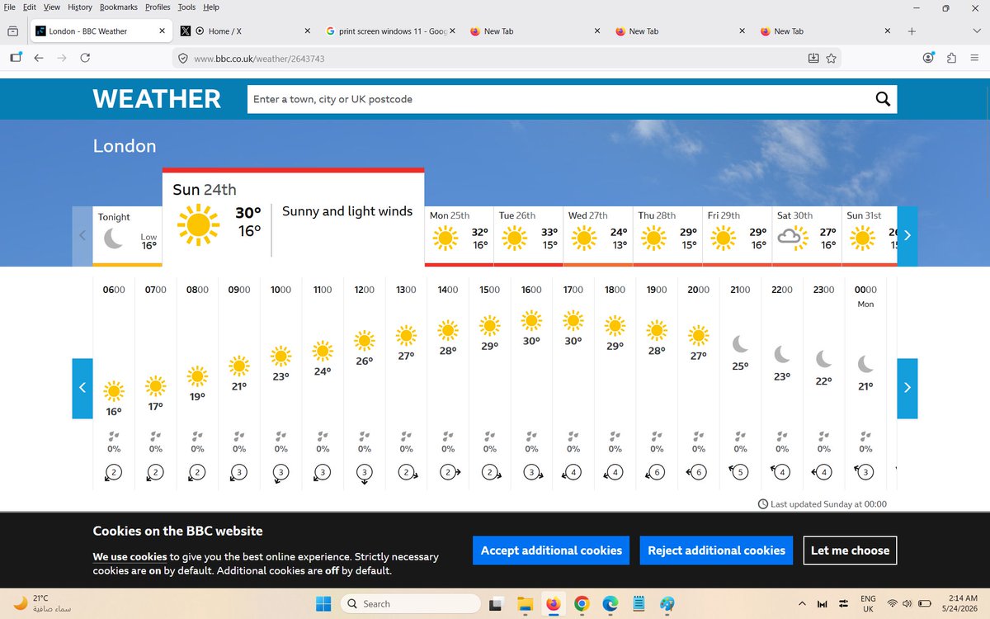Show later days with the day-strip right arrow

tap(907, 235)
